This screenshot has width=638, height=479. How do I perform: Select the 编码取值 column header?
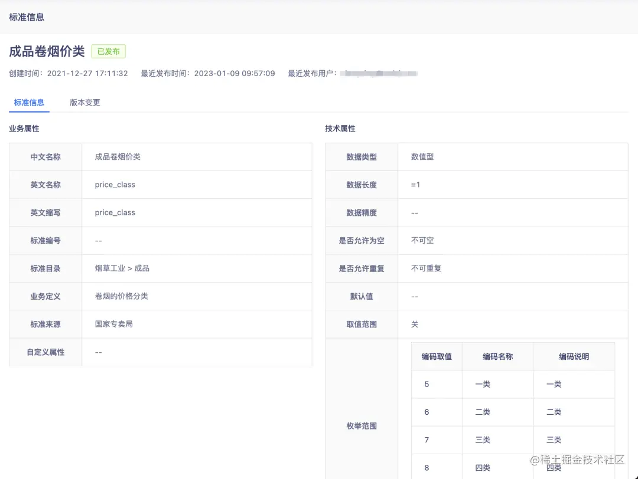click(x=437, y=356)
